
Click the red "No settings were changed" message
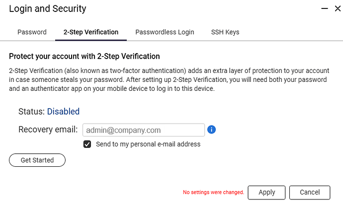click(214, 192)
